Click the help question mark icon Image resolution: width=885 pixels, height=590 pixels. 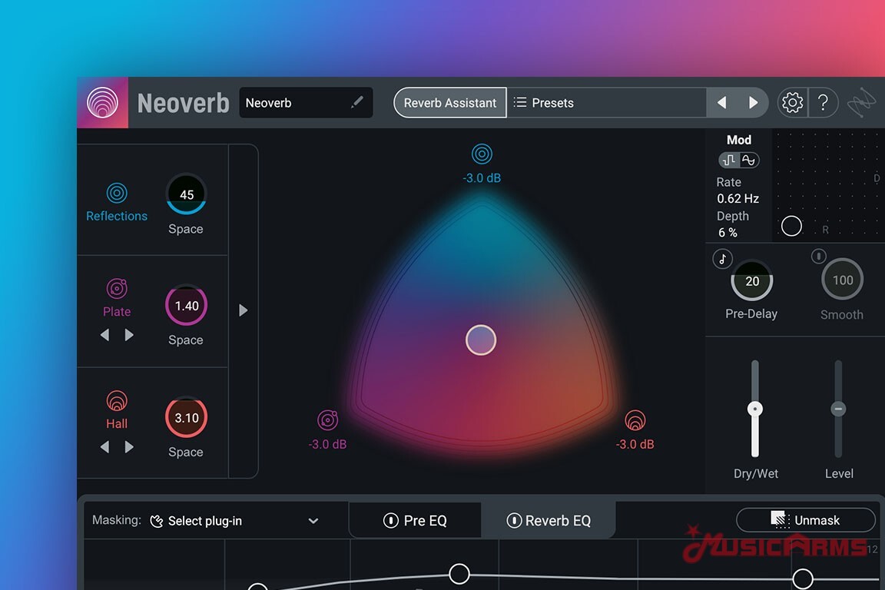(823, 102)
